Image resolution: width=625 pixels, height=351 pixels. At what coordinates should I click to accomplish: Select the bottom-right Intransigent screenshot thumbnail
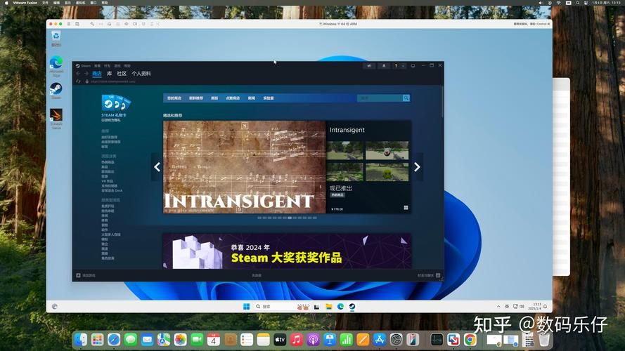point(387,171)
